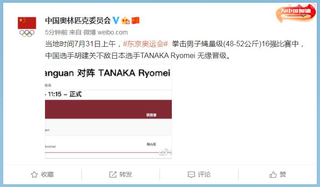Screen dimensions: 320x187
Task: Click the thumbs-up icon beside 赞
Action: 273,175
